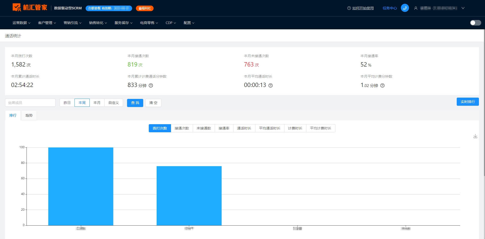Open the user account dropdown arrow
485x239 pixels.
tap(463, 8)
